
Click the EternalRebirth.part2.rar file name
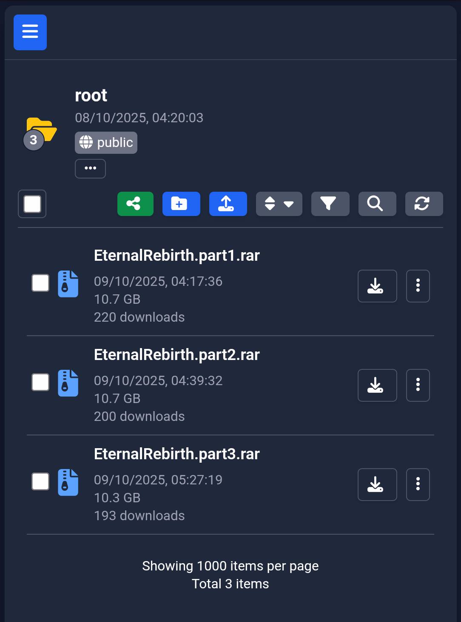[x=177, y=355]
